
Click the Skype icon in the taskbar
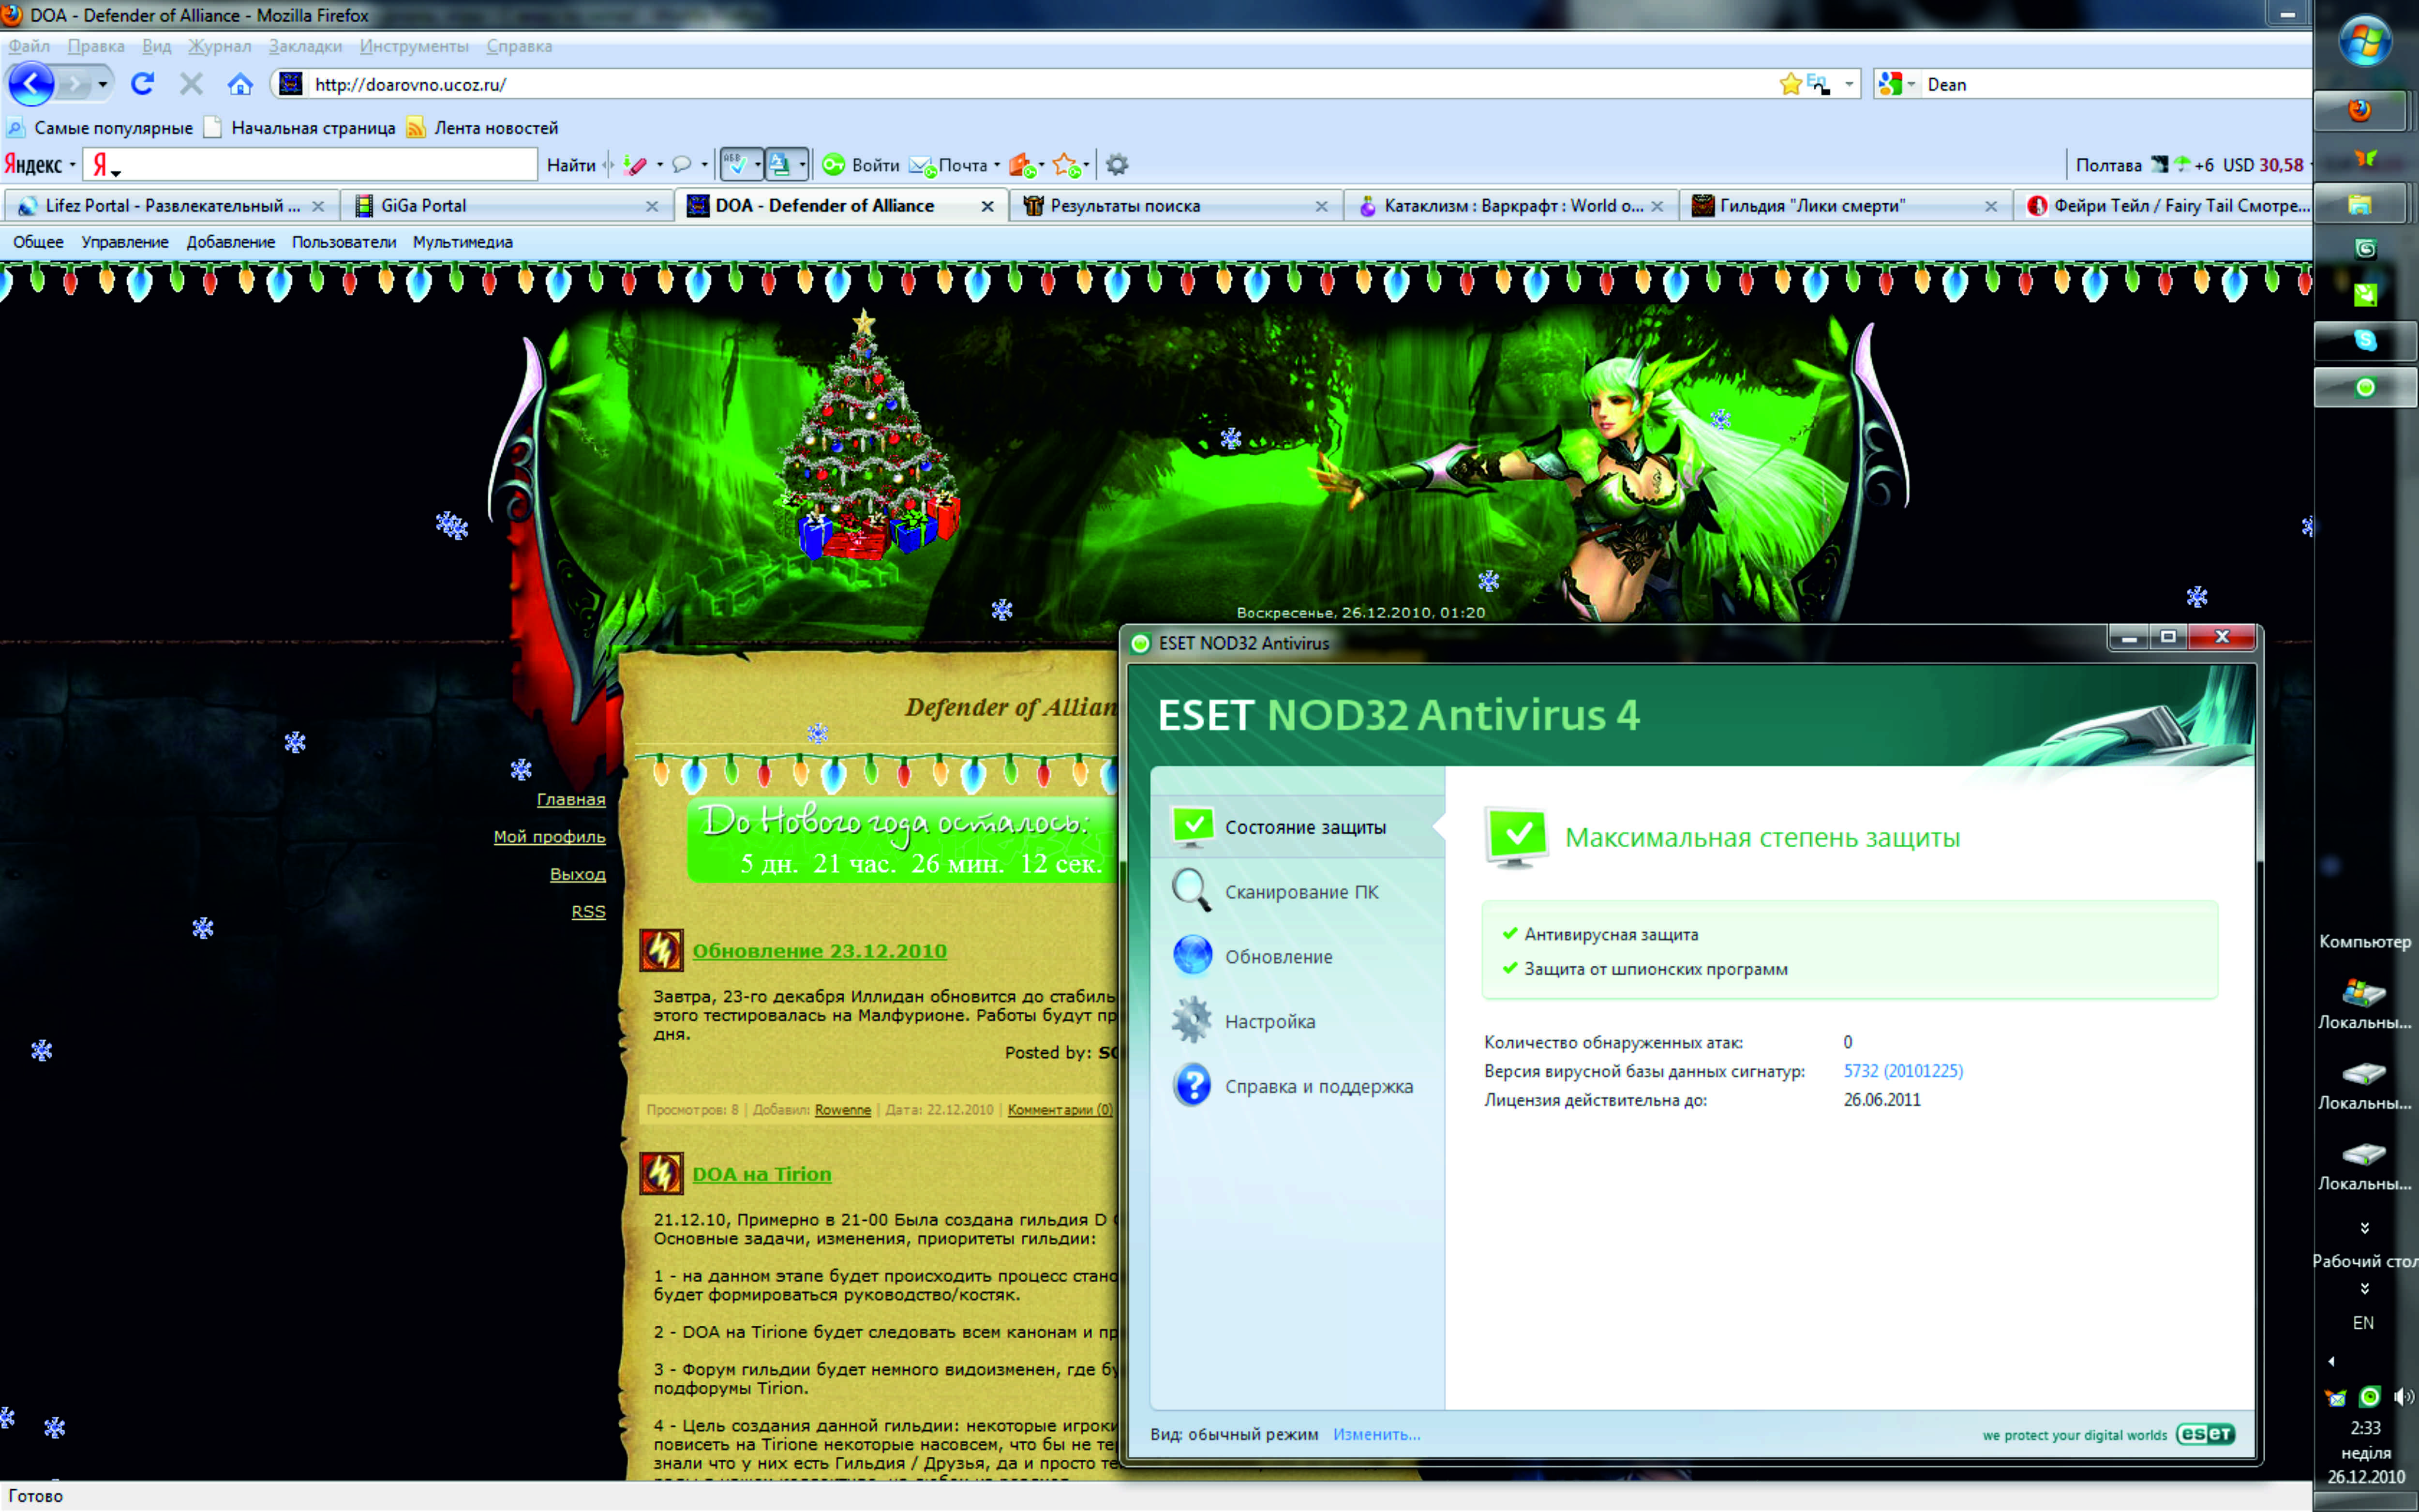point(2365,341)
